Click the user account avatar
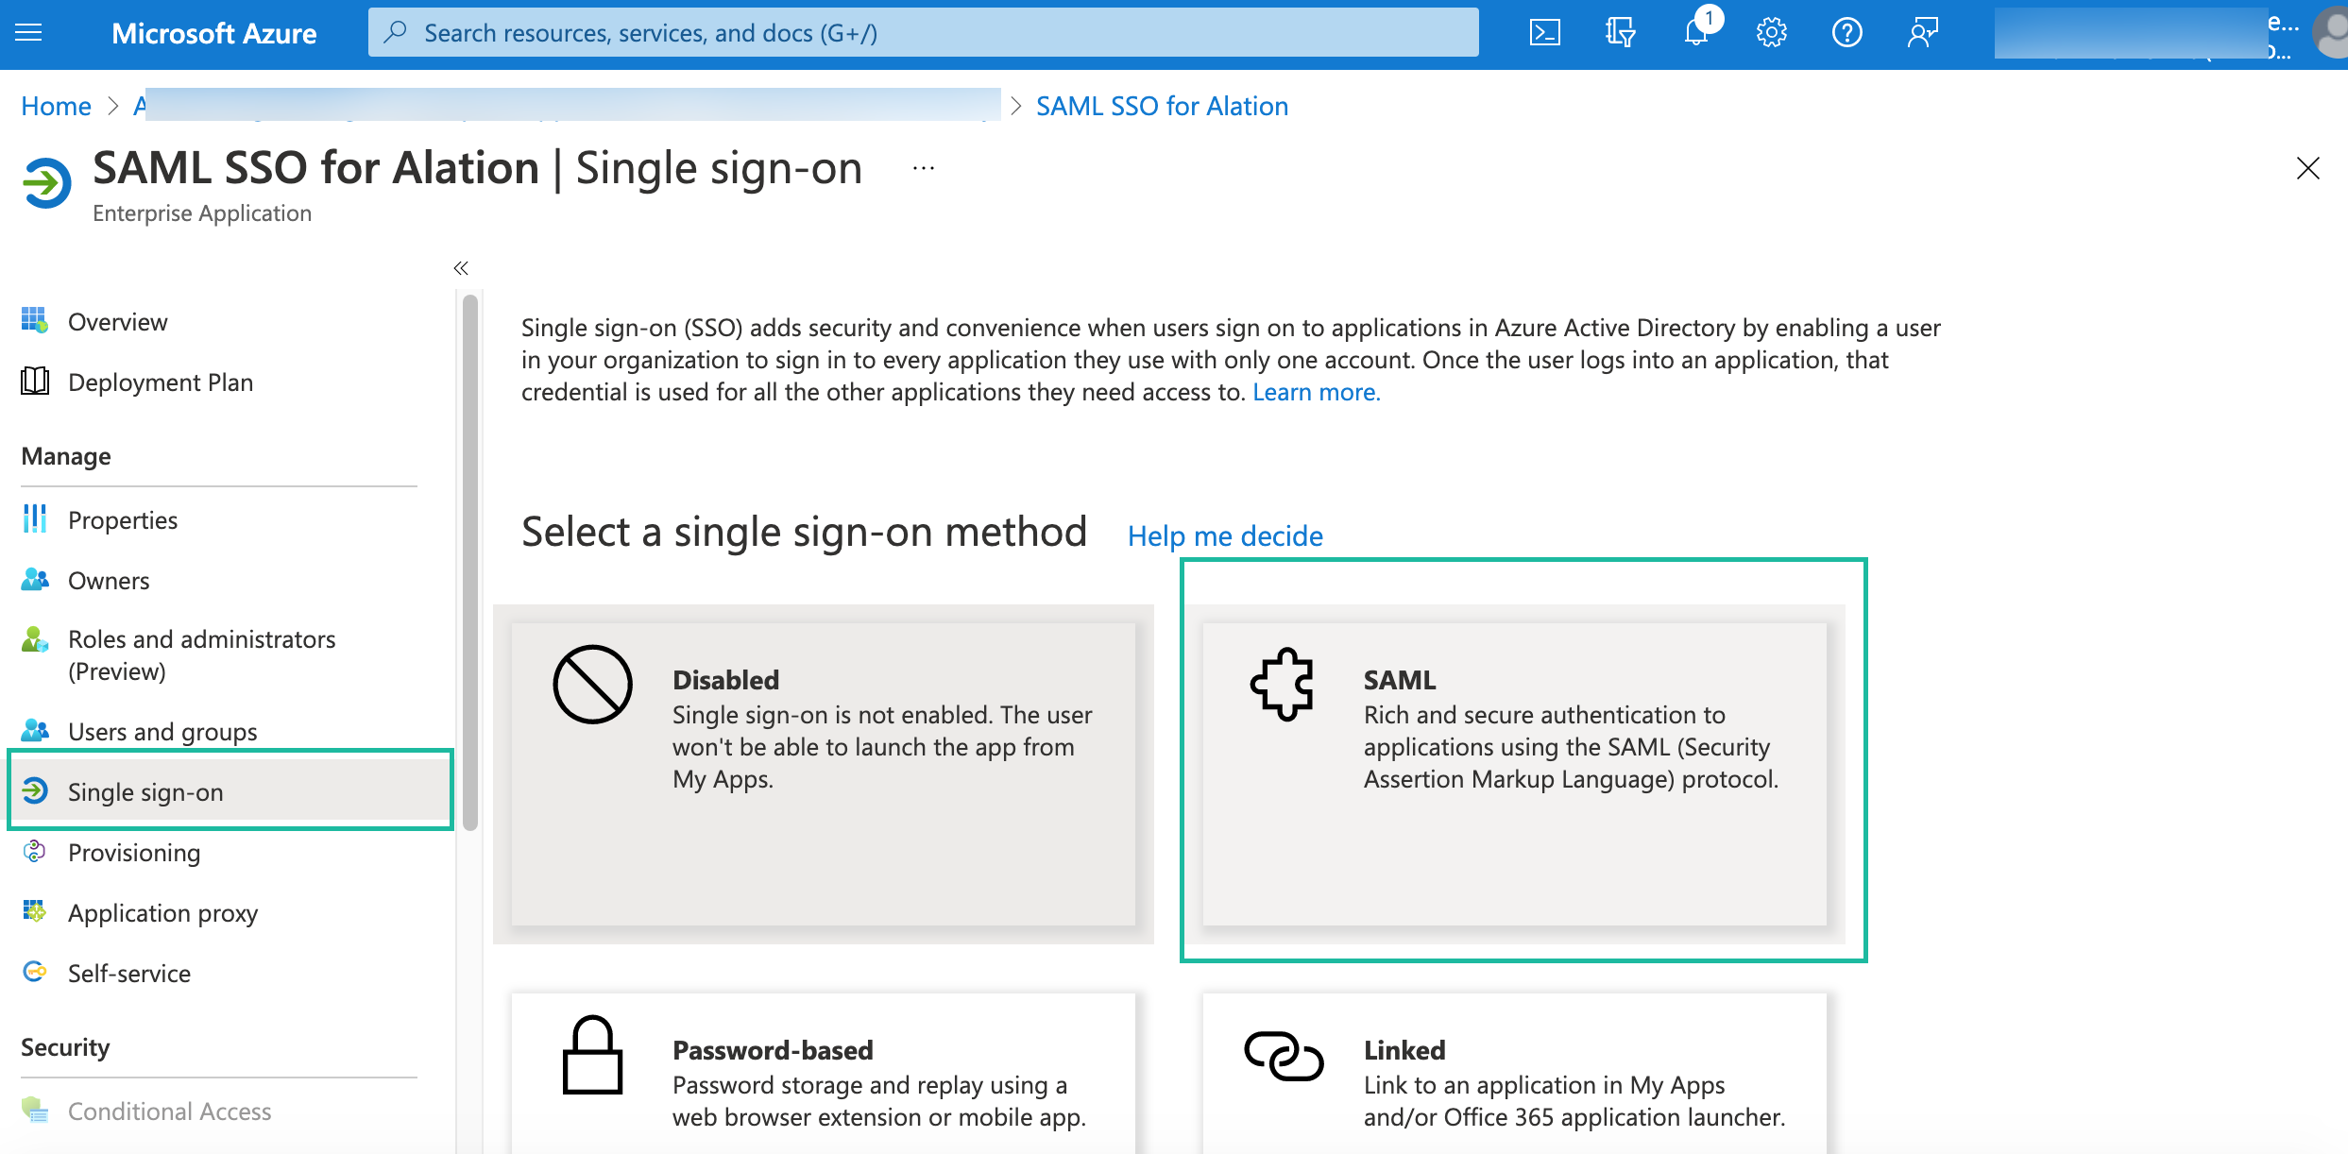The height and width of the screenshot is (1154, 2348). pyautogui.click(x=2332, y=33)
